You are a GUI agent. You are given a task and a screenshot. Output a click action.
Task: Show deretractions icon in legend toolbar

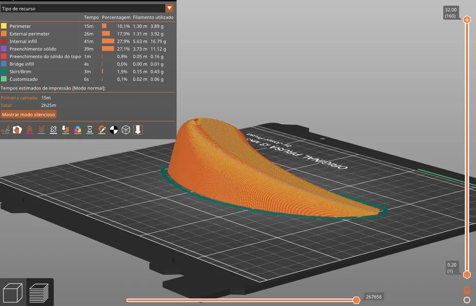pos(42,130)
